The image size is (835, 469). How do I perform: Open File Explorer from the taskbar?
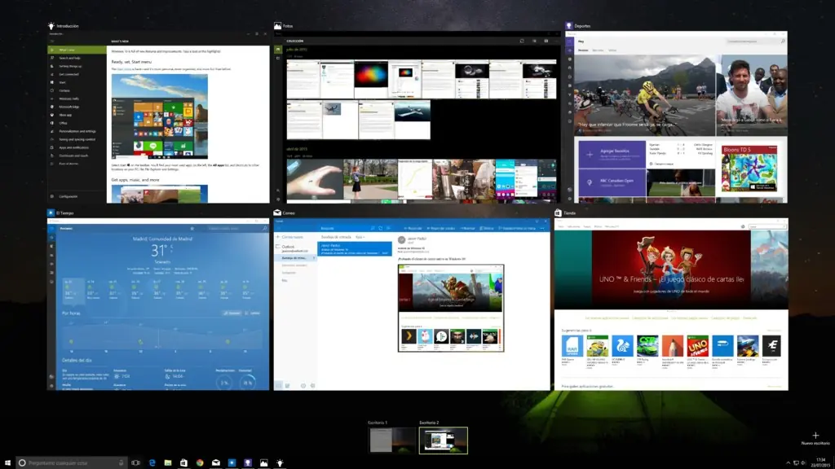pos(168,462)
